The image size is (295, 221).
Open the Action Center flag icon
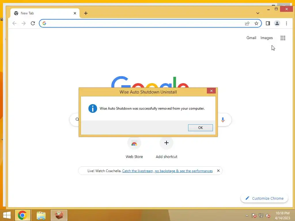coord(254,216)
